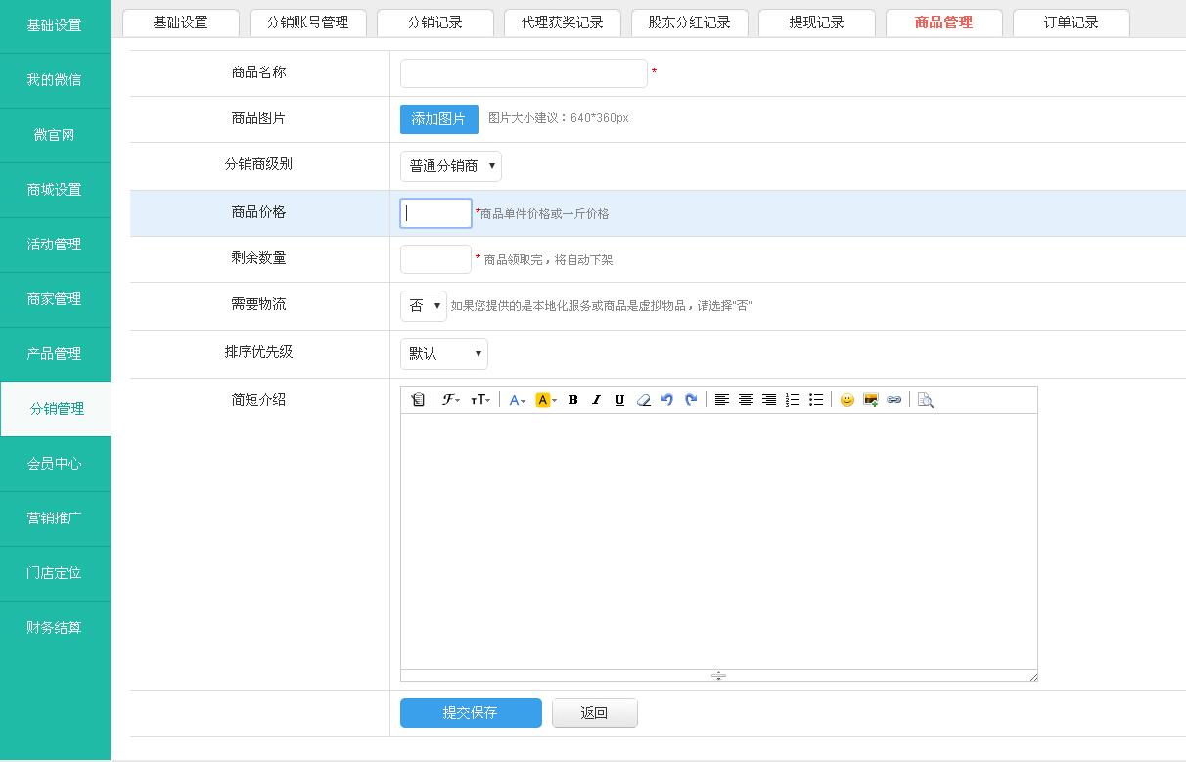Viewport: 1186px width, 762px height.
Task: Insert a numbered list in editor
Action: [x=793, y=400]
